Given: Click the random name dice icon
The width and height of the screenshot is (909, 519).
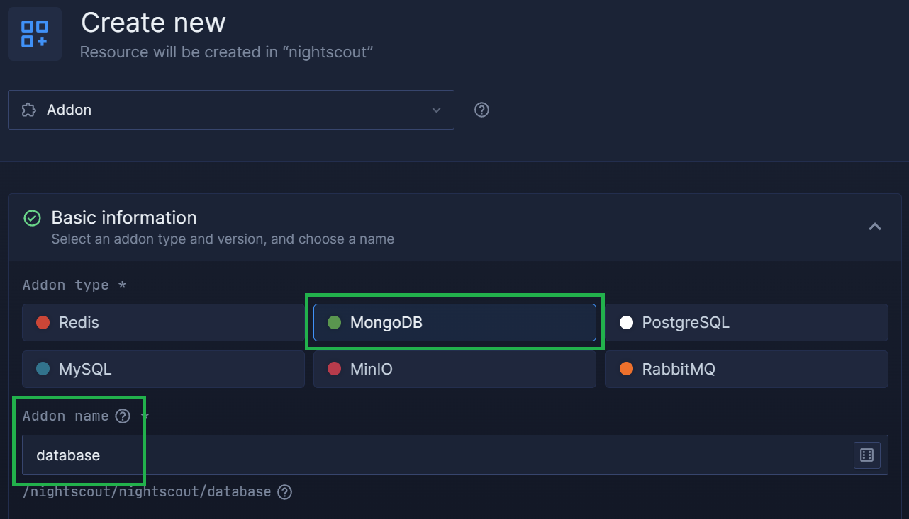Looking at the screenshot, I should (x=866, y=455).
